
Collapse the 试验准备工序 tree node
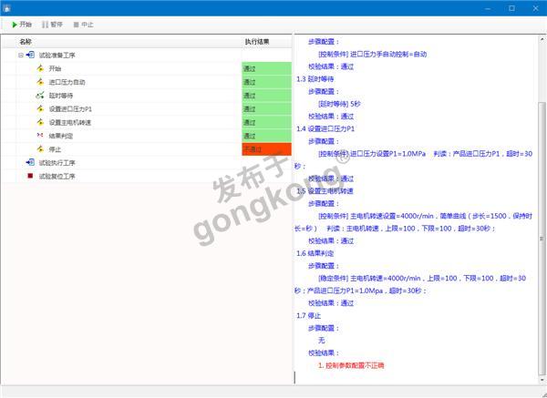(x=20, y=55)
